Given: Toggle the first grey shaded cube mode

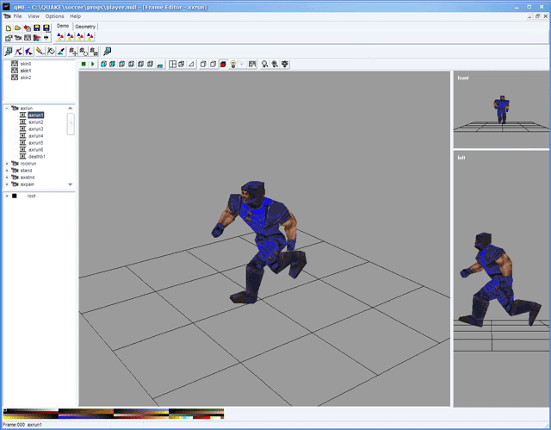Looking at the screenshot, I should pyautogui.click(x=203, y=64).
